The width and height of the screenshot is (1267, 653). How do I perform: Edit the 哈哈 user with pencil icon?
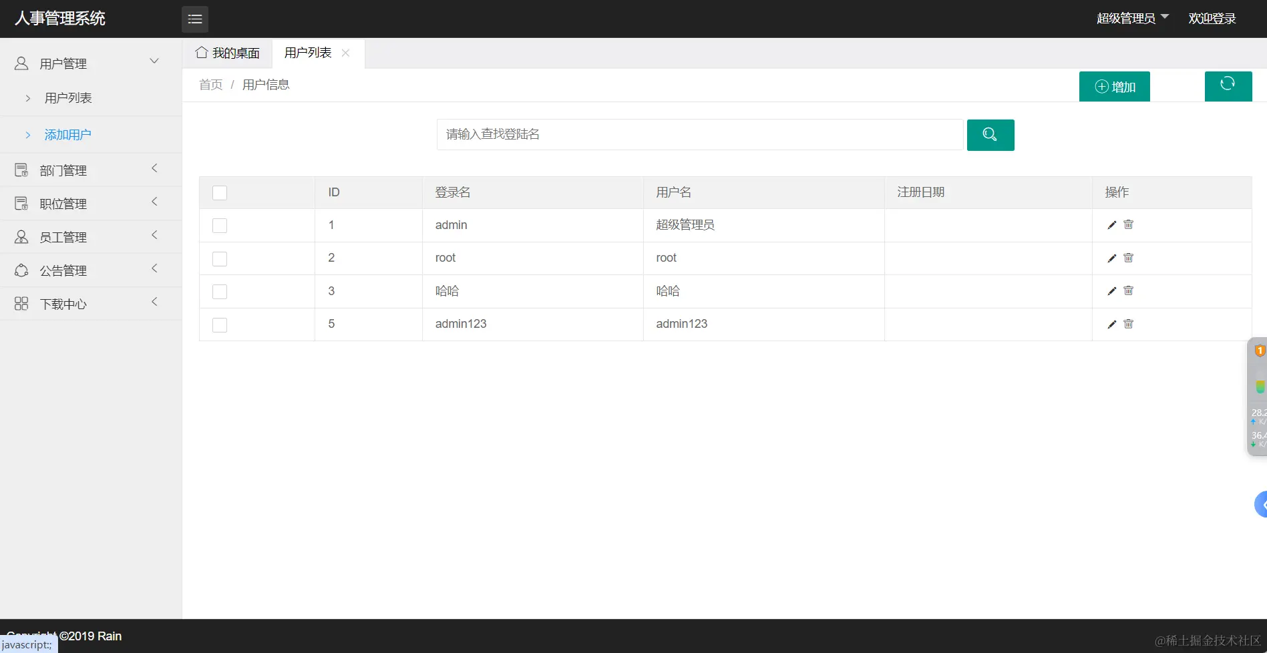coord(1112,291)
